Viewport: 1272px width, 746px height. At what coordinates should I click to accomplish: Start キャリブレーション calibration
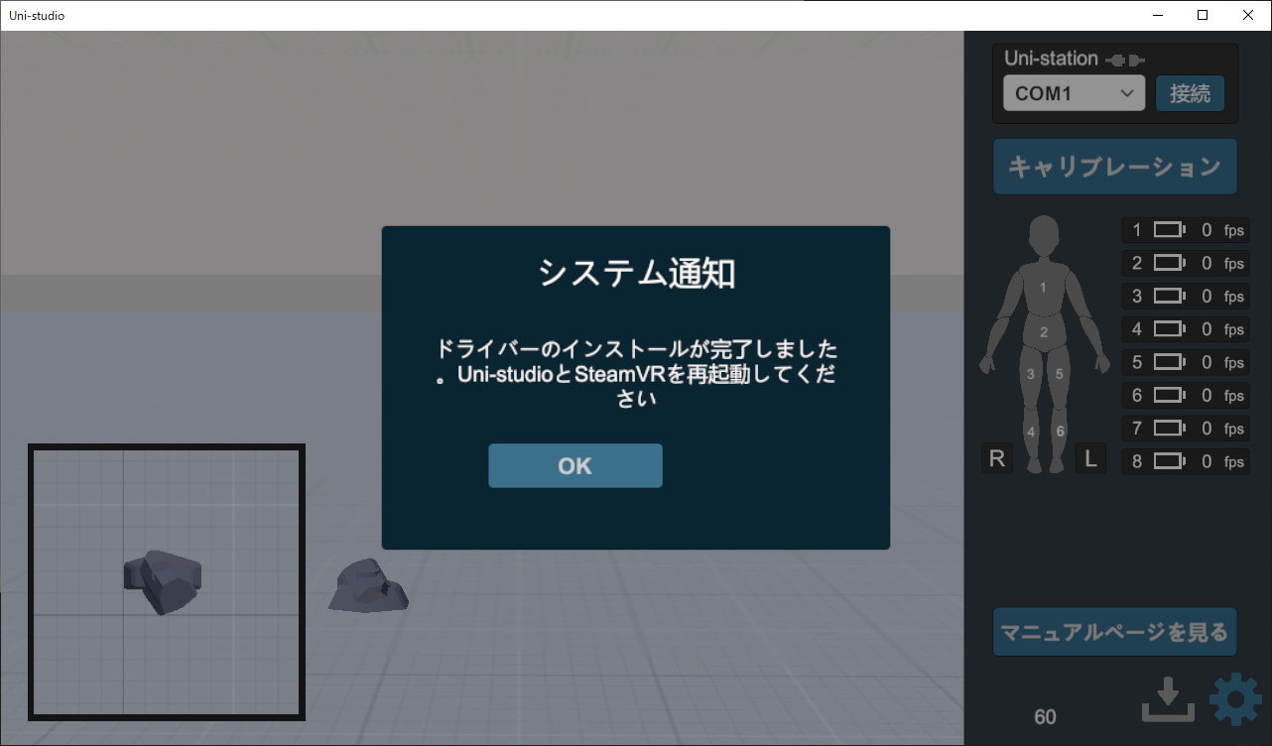(1114, 167)
